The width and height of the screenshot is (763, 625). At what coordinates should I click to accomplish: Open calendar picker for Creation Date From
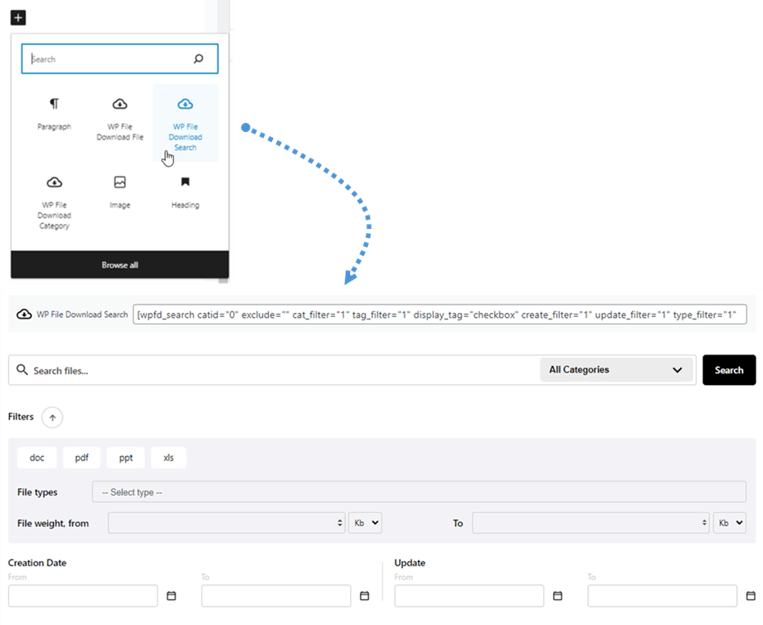172,596
